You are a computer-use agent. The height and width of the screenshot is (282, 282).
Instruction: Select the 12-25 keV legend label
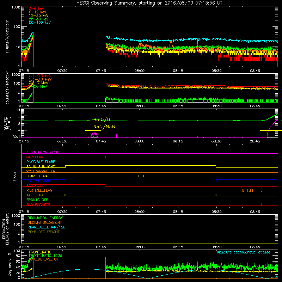39,16
